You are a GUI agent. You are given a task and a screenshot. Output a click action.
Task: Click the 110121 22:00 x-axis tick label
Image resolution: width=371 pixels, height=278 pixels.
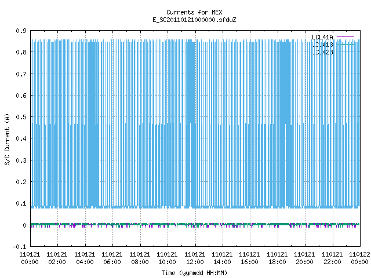click(x=332, y=258)
